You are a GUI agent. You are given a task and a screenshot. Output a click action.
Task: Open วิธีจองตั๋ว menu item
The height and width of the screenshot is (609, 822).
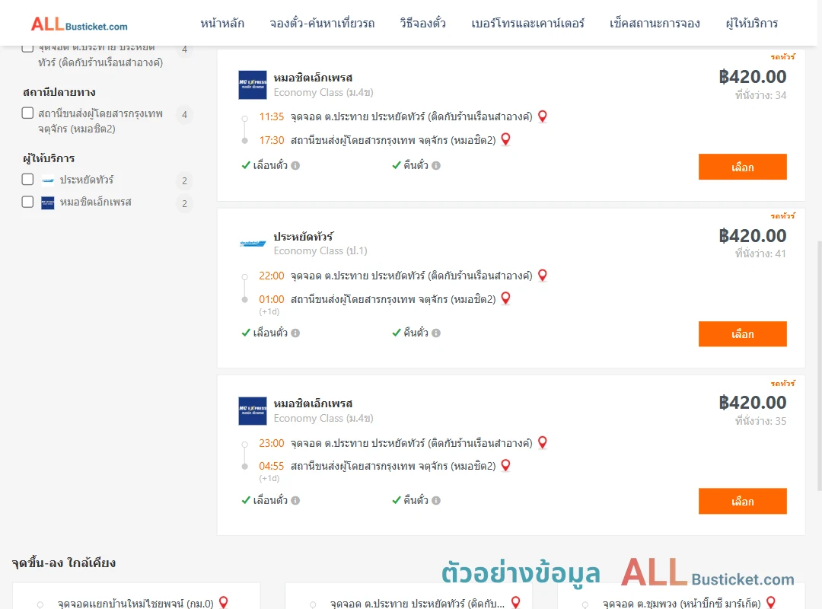pos(423,24)
